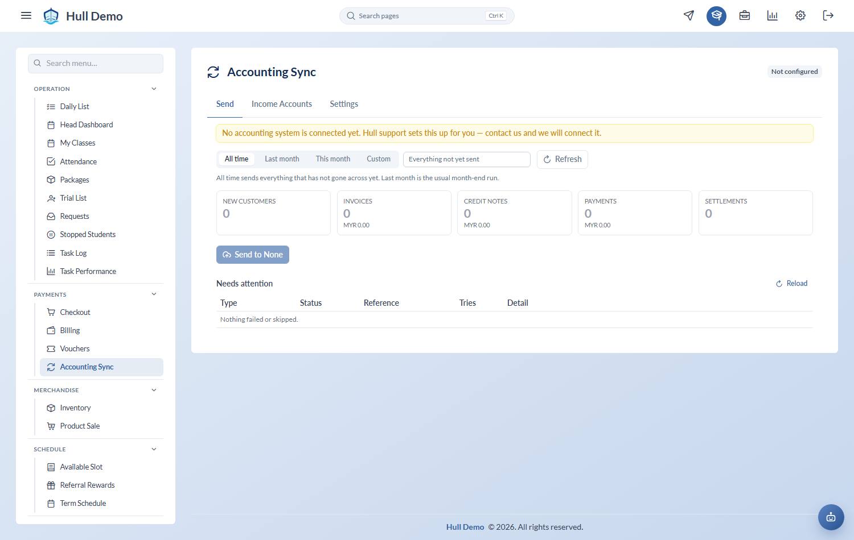This screenshot has height=540, width=854.
Task: Open Product Sale in the sidebar
Action: click(x=101, y=426)
